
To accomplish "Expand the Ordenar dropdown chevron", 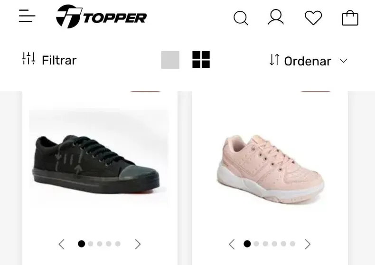I will pos(343,61).
